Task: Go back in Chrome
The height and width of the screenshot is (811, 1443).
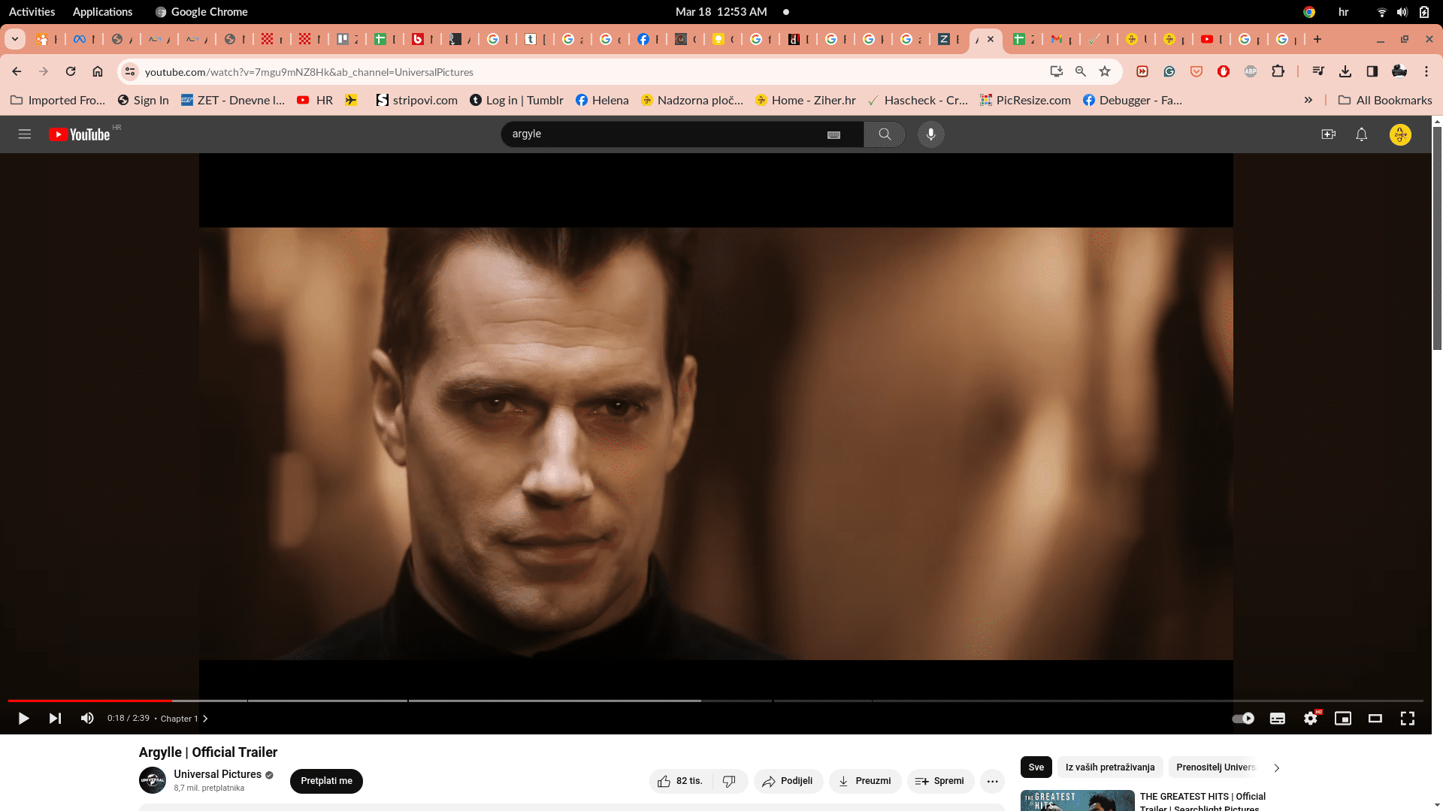Action: (17, 71)
